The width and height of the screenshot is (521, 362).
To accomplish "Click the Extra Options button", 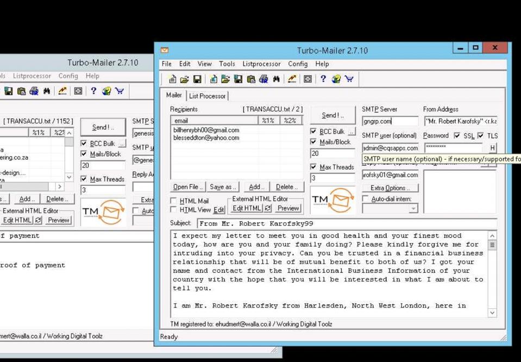I will coord(390,188).
